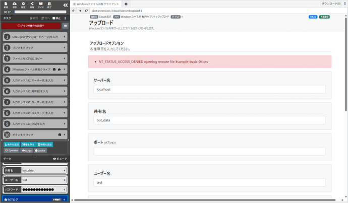Click the server name (サーバー名) input field
The image size is (348, 203).
point(209,89)
